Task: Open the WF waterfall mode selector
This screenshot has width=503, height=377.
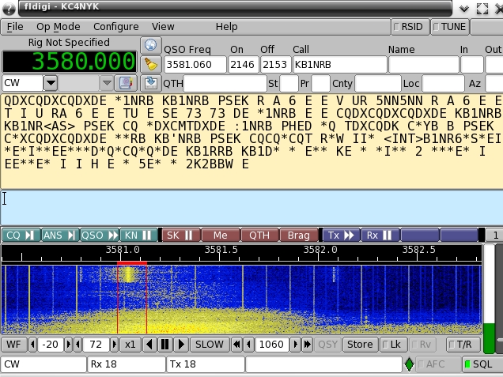Action: point(13,345)
